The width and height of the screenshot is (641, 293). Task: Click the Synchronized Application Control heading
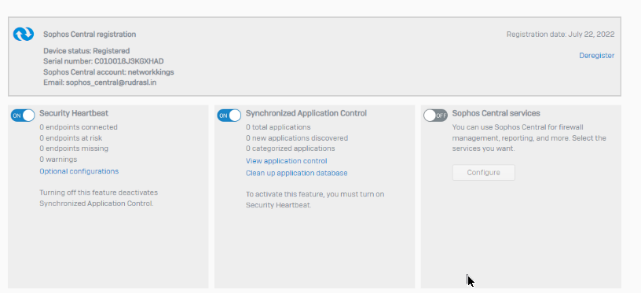click(306, 113)
